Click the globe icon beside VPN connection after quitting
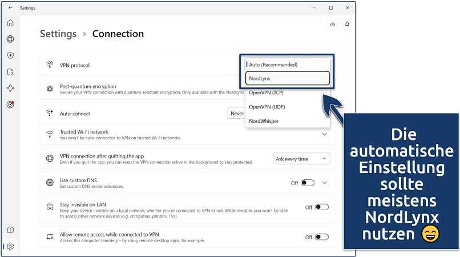 click(50, 159)
